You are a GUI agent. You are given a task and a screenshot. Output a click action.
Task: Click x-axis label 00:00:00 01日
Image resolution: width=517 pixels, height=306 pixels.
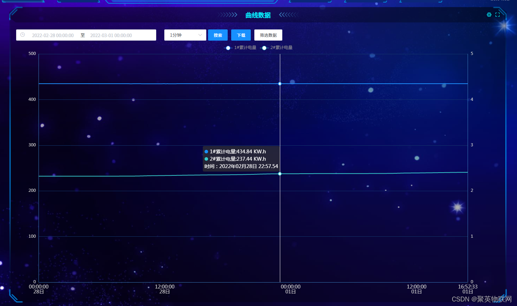(291, 289)
